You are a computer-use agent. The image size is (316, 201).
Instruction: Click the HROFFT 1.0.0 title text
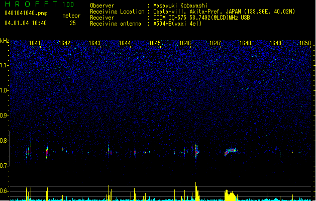[x=39, y=4]
